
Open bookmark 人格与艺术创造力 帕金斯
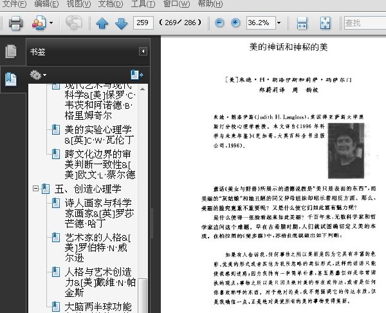pos(100,283)
